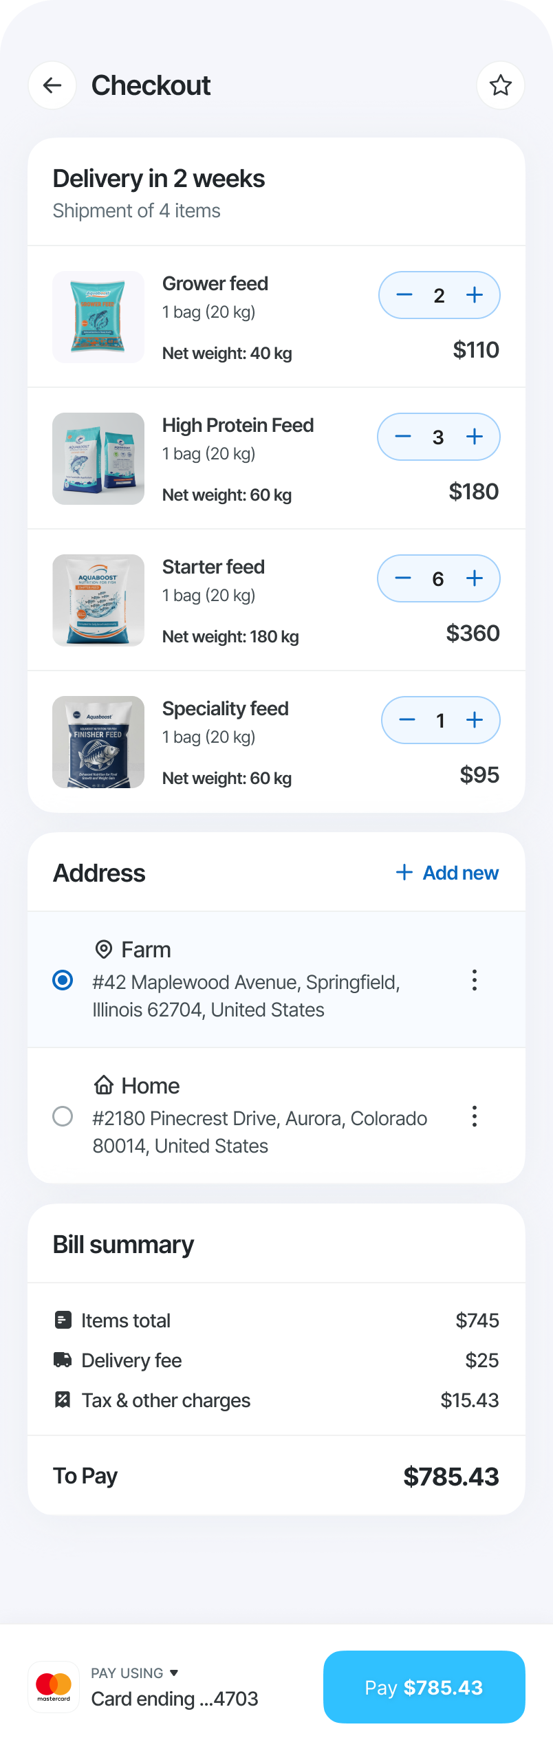Screen dimensions: 553x1751
Task: Click the home icon on the Home address
Action: pyautogui.click(x=103, y=1085)
